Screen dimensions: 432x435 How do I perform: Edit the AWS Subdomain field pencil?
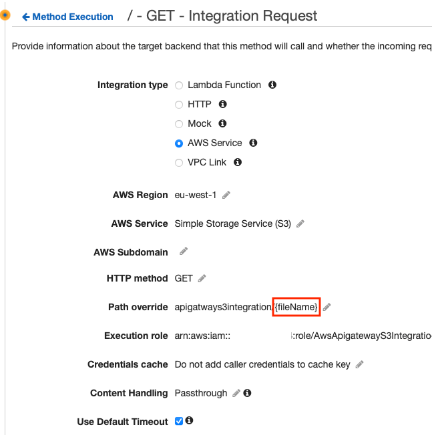(x=184, y=252)
